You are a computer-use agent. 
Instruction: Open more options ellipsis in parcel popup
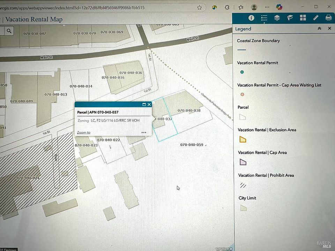tap(144, 132)
